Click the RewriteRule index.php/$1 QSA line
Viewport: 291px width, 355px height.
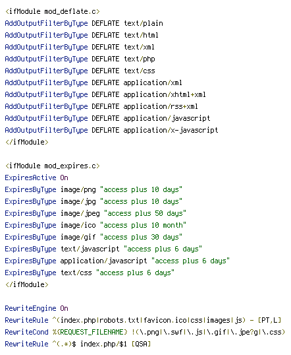click(x=78, y=344)
